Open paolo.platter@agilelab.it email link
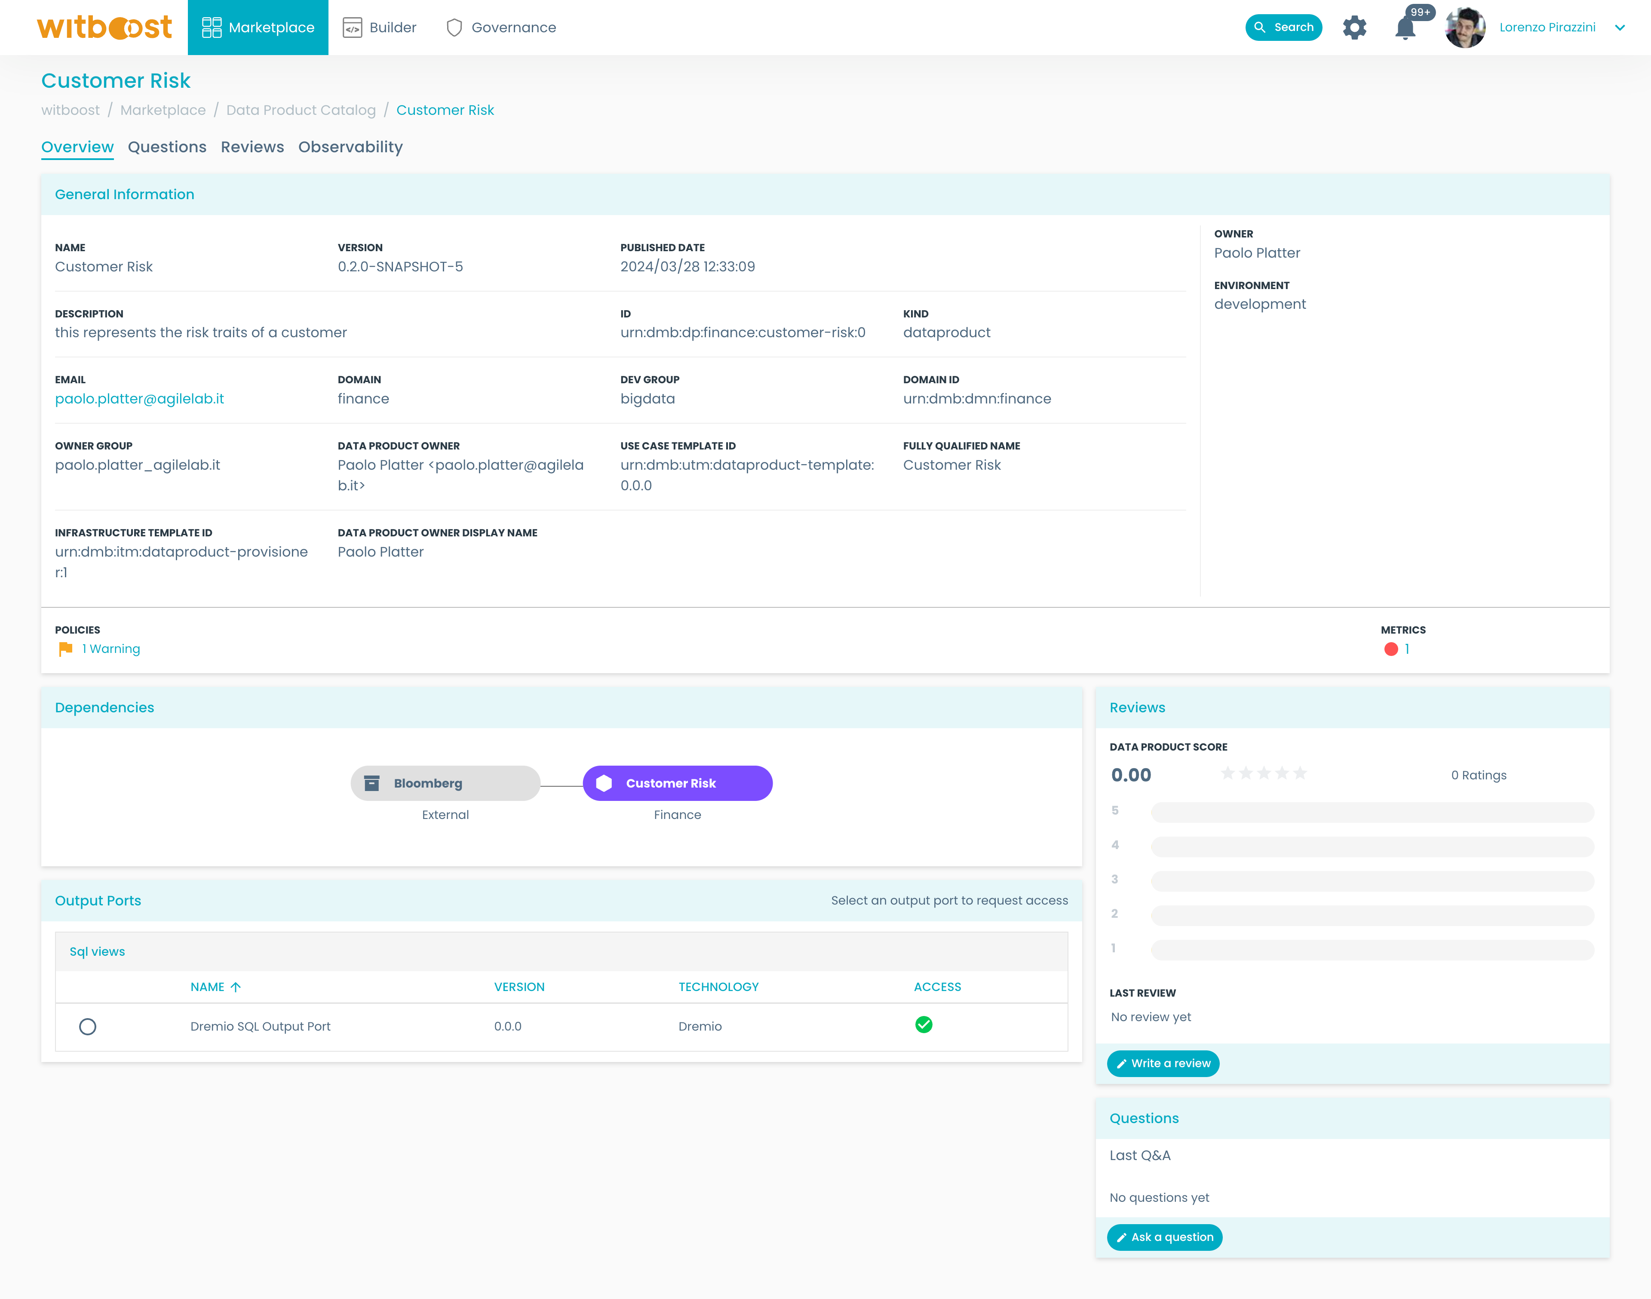This screenshot has height=1299, width=1651. [x=139, y=399]
